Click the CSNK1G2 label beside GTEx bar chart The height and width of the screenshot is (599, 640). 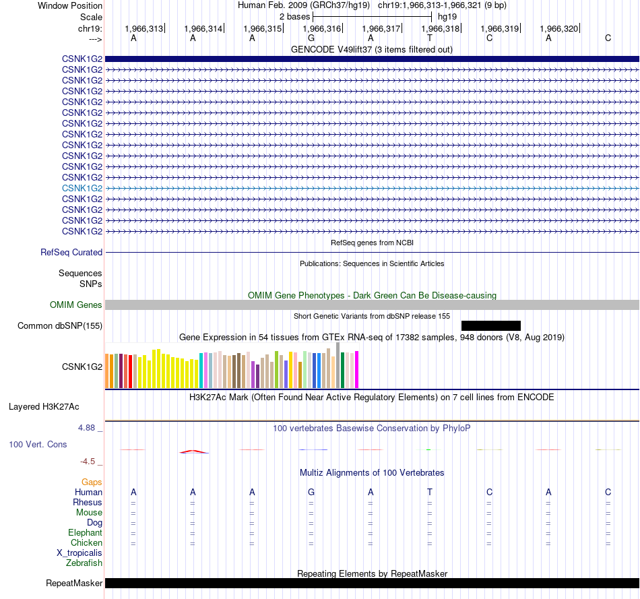(x=82, y=367)
